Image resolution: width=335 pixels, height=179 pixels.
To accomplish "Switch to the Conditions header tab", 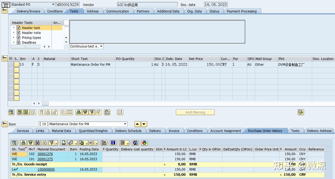I will coord(55,11).
